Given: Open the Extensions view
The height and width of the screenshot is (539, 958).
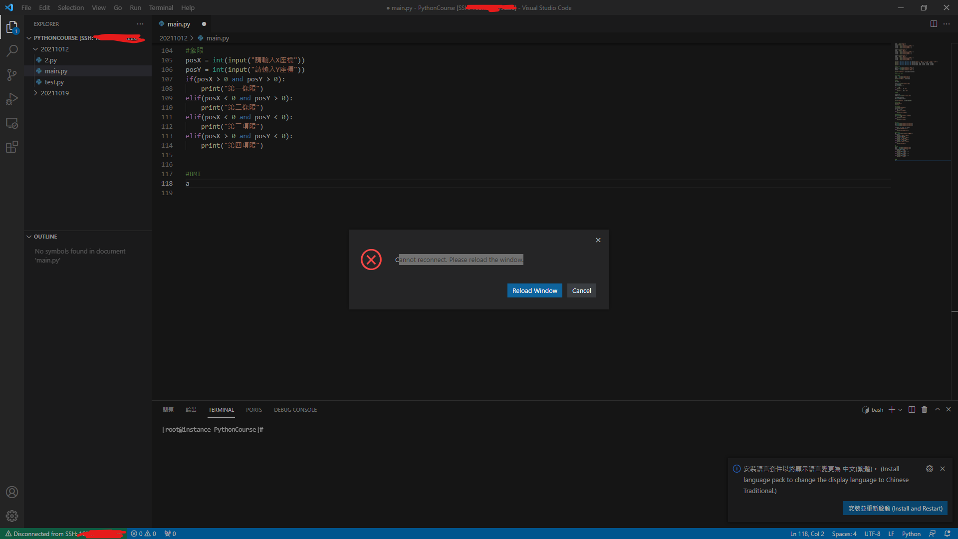Looking at the screenshot, I should (x=12, y=147).
